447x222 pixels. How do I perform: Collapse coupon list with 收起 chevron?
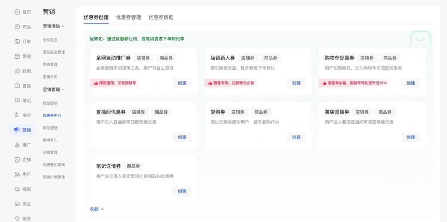pos(102,209)
